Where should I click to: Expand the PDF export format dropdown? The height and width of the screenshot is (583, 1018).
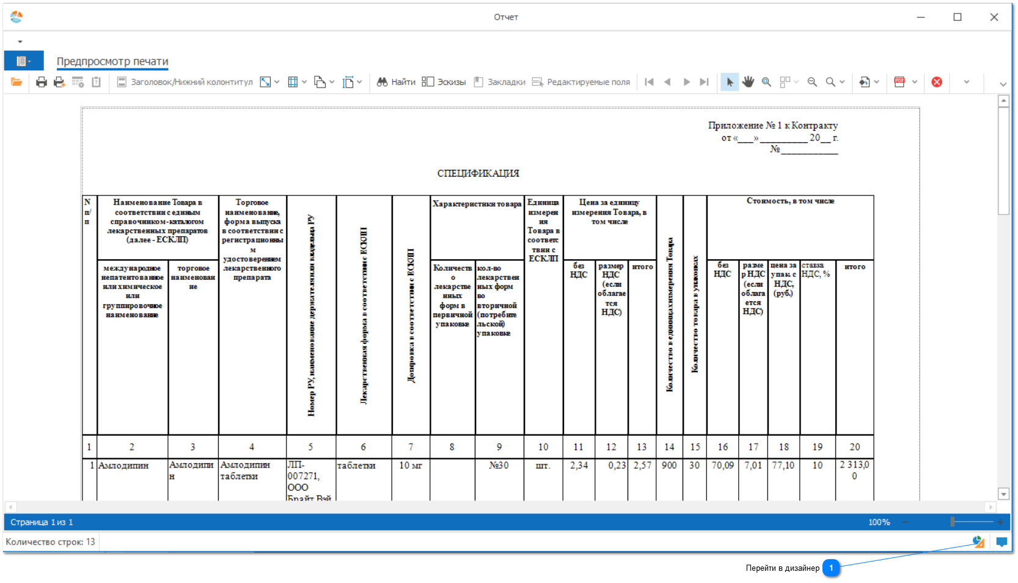click(x=915, y=82)
